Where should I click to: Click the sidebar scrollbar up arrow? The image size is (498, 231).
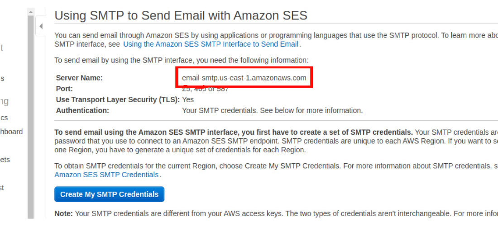(31, 12)
